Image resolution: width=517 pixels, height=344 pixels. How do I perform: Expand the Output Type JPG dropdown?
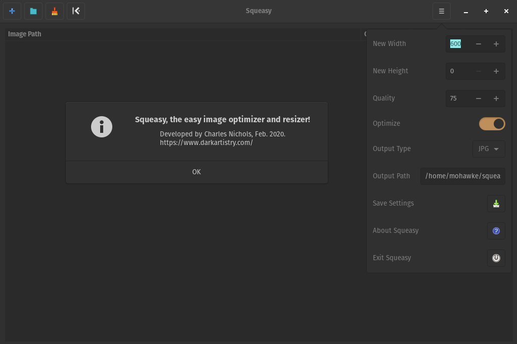click(488, 149)
